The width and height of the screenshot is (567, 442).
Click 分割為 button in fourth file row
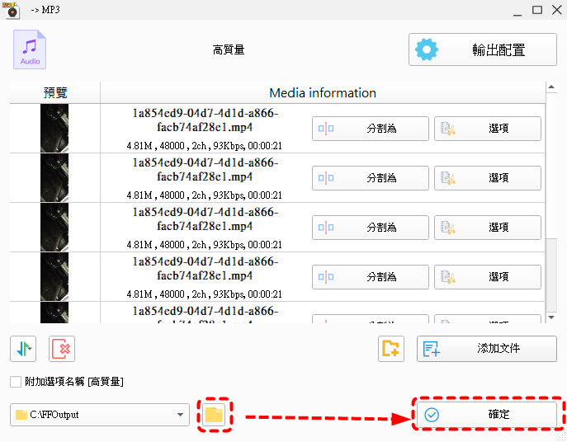click(371, 277)
